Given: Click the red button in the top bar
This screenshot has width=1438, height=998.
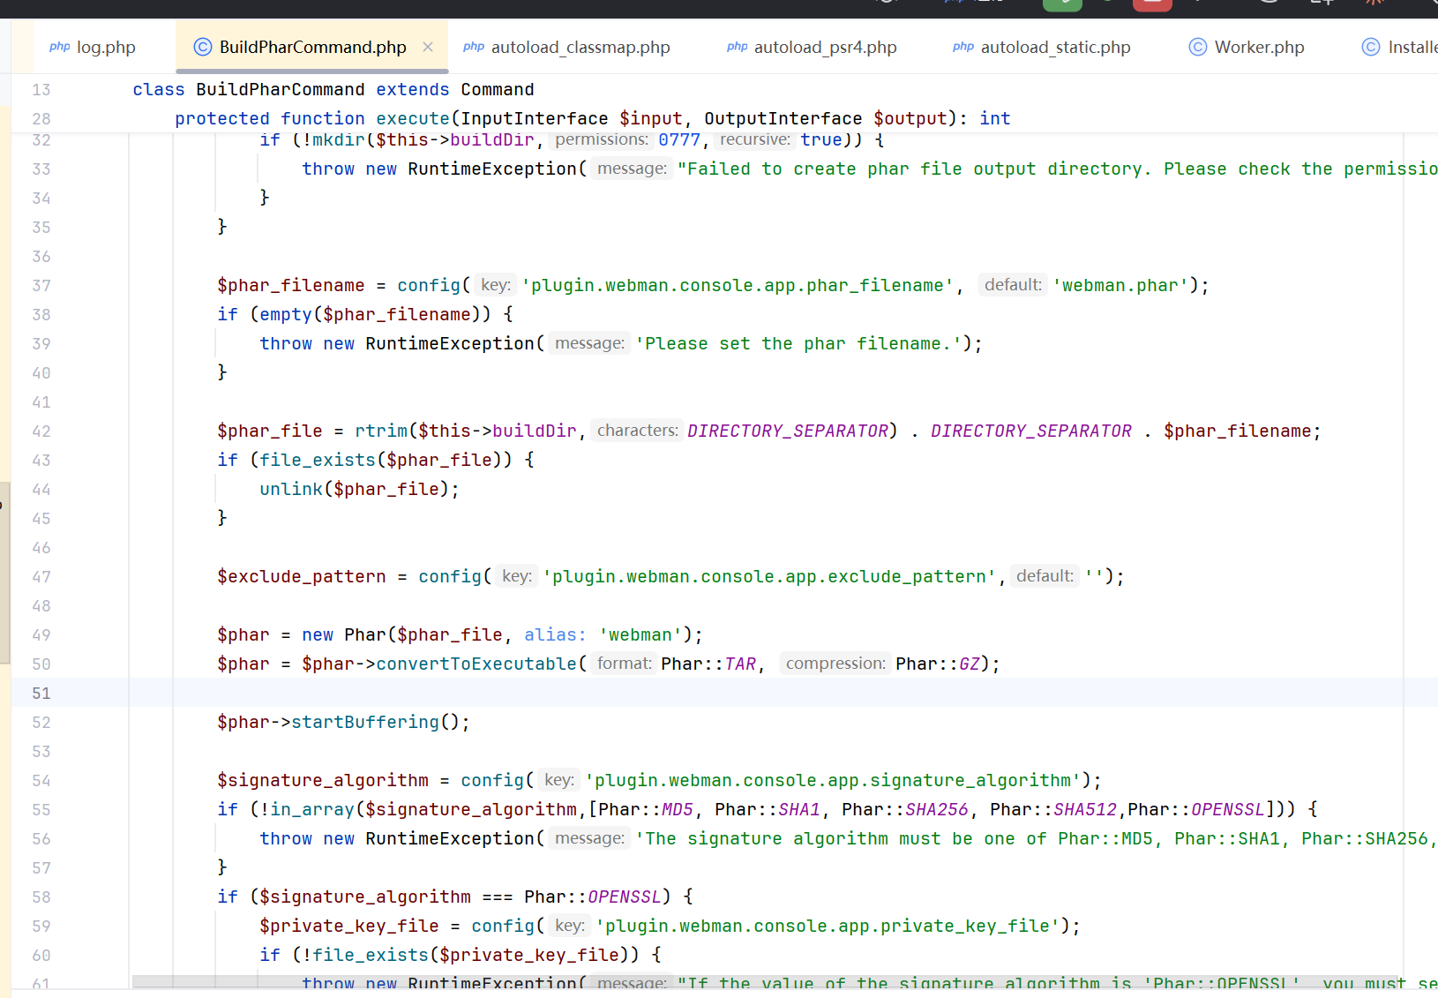Looking at the screenshot, I should [x=1151, y=4].
